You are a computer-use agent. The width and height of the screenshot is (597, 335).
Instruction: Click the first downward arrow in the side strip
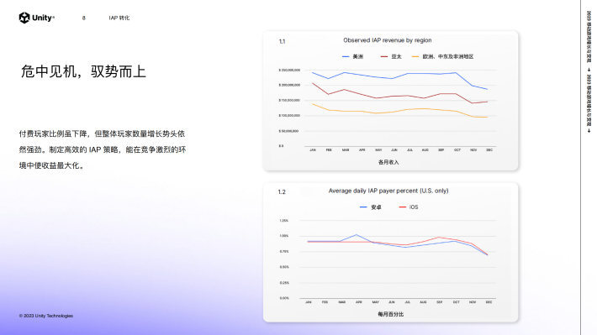pyautogui.click(x=589, y=70)
